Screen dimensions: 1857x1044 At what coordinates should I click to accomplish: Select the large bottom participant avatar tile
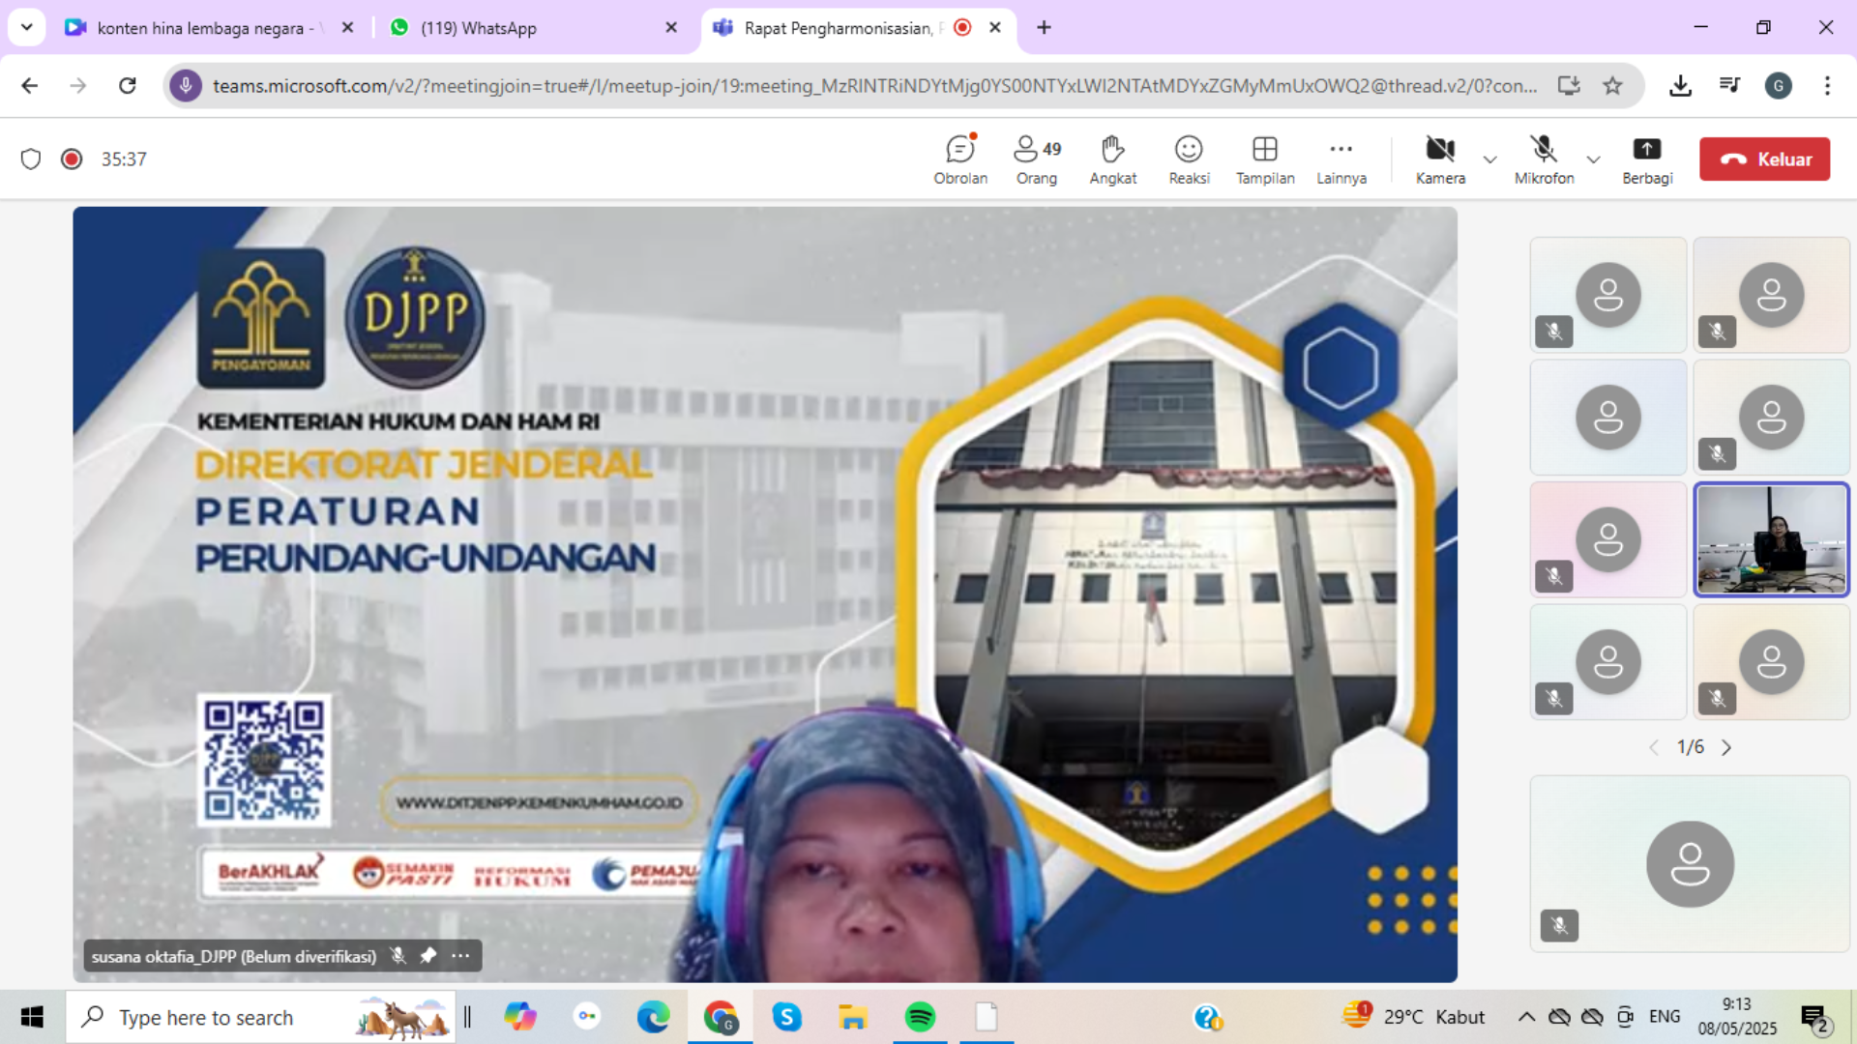[1690, 863]
